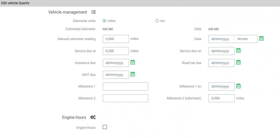
Task: Click the Service due at miles field
Action: tap(116, 51)
